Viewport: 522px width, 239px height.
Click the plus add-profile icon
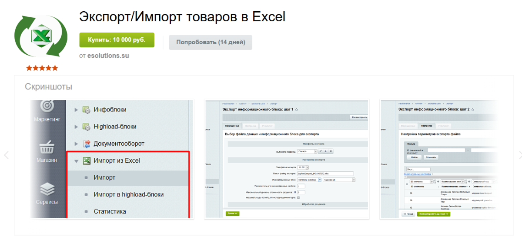coord(325,151)
